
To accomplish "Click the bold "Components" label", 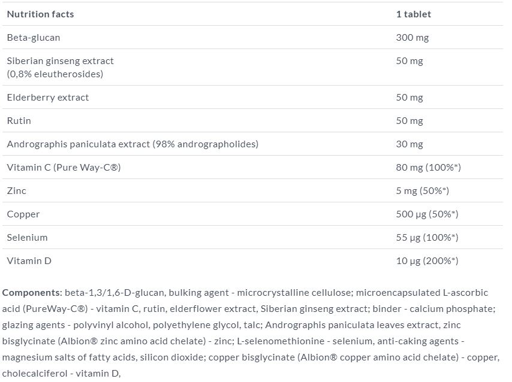I will 31,293.
